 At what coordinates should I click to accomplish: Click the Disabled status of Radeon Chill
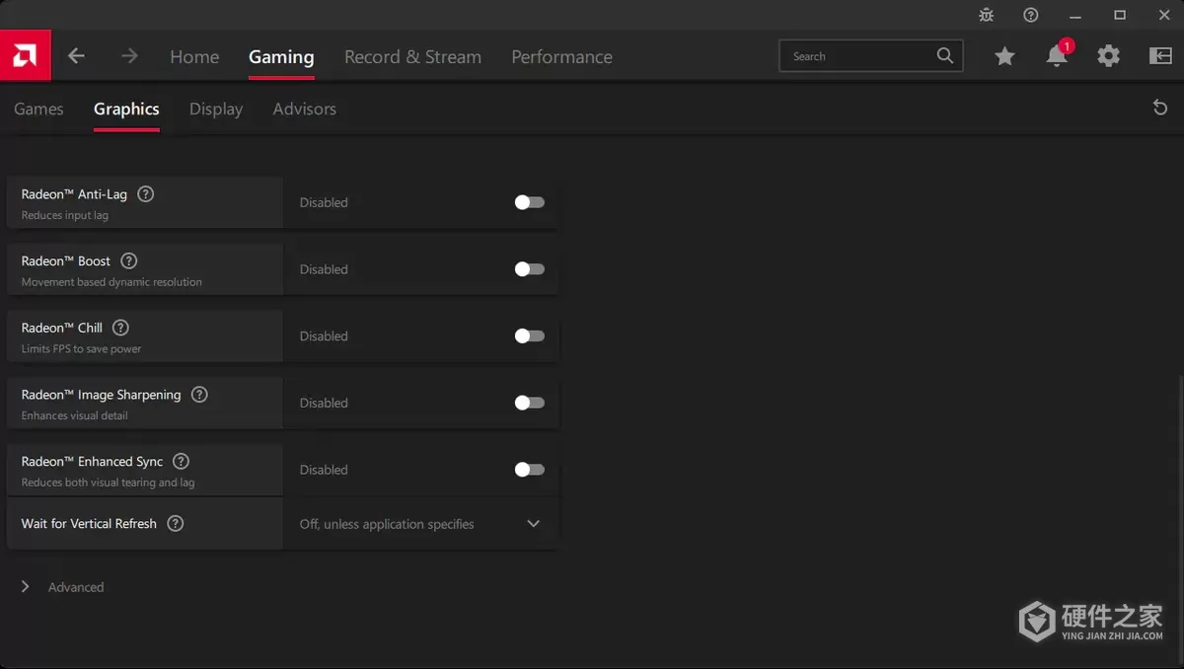324,336
